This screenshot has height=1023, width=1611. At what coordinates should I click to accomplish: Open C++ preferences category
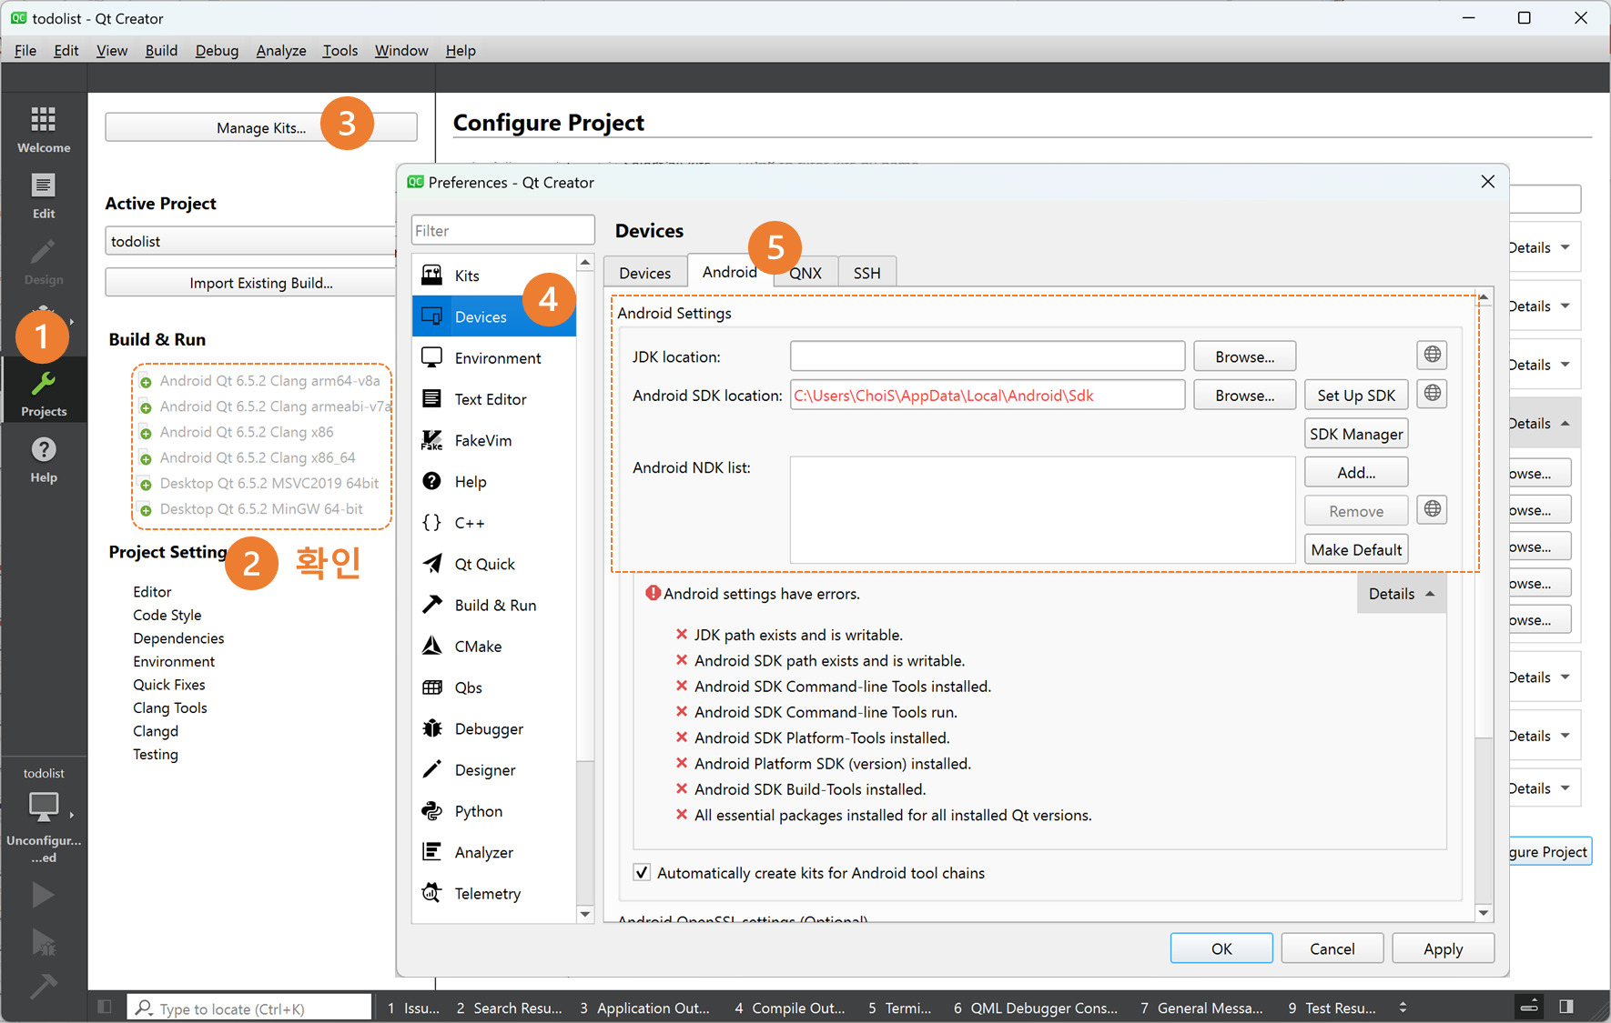(x=494, y=523)
